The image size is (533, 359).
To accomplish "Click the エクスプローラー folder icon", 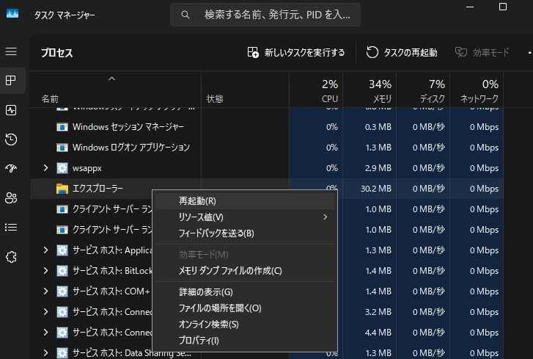I will pos(62,189).
